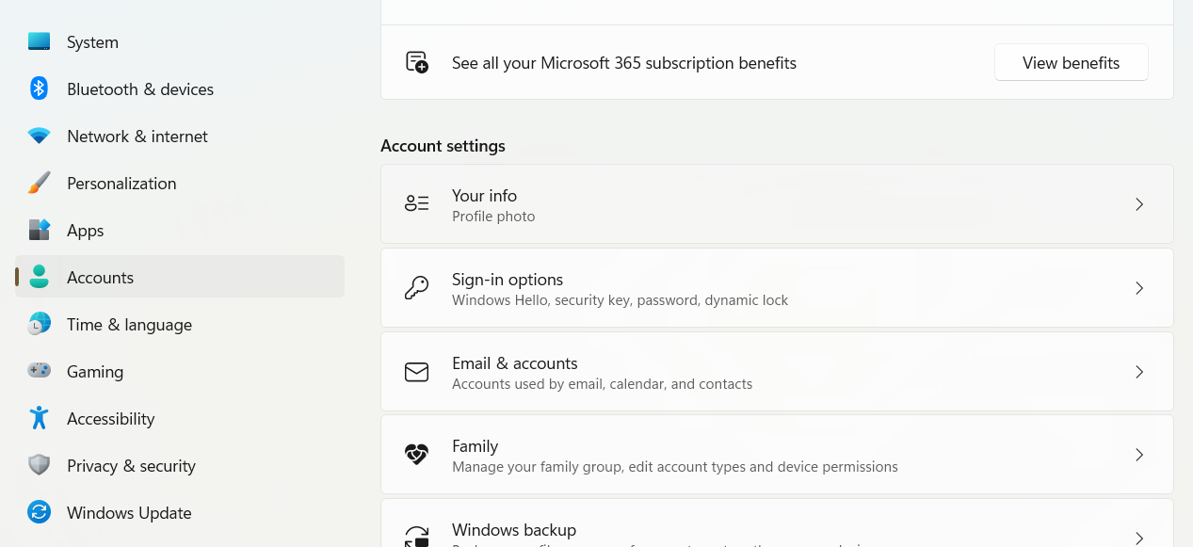This screenshot has width=1193, height=547.
Task: Click the View benefits button
Action: coord(1071,63)
